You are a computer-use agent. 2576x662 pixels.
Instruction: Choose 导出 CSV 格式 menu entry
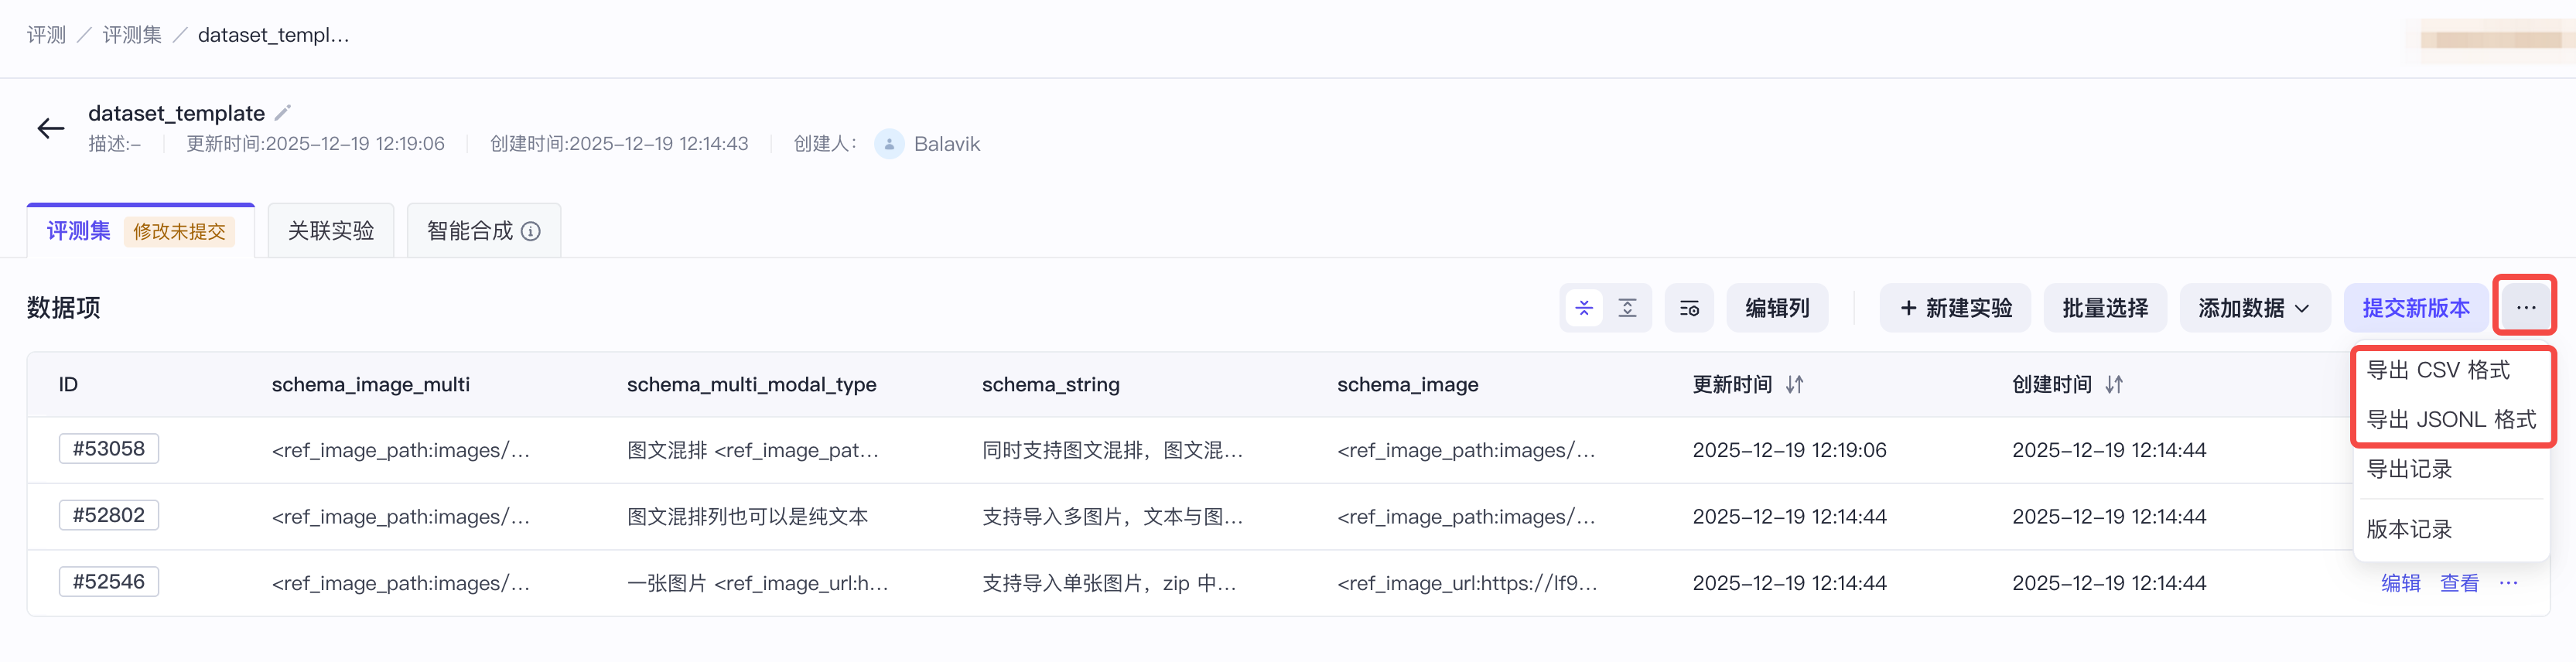(2437, 370)
